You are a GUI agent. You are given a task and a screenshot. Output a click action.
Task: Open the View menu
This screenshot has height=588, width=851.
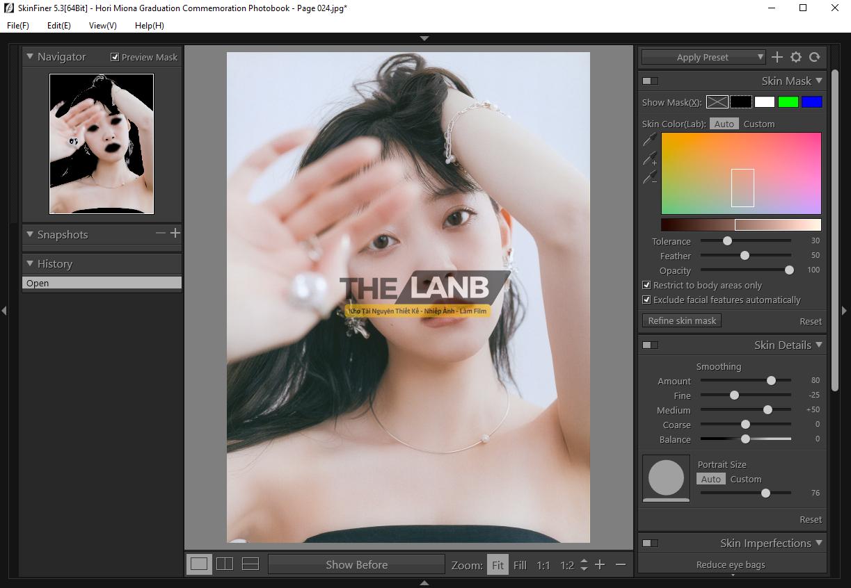coord(102,25)
